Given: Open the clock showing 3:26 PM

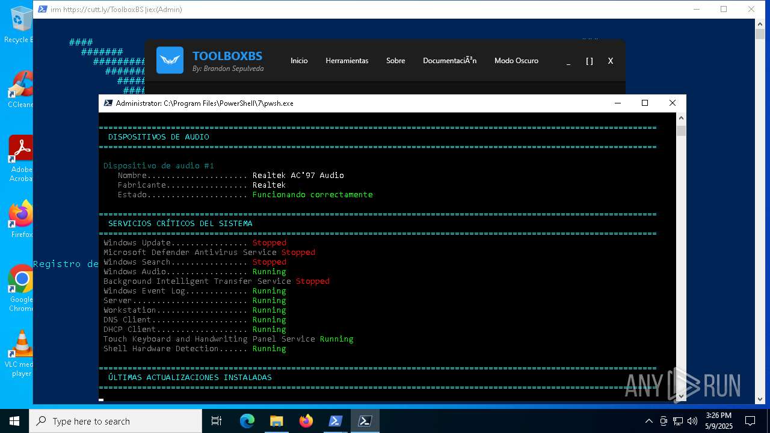Looking at the screenshot, I should click(x=718, y=421).
